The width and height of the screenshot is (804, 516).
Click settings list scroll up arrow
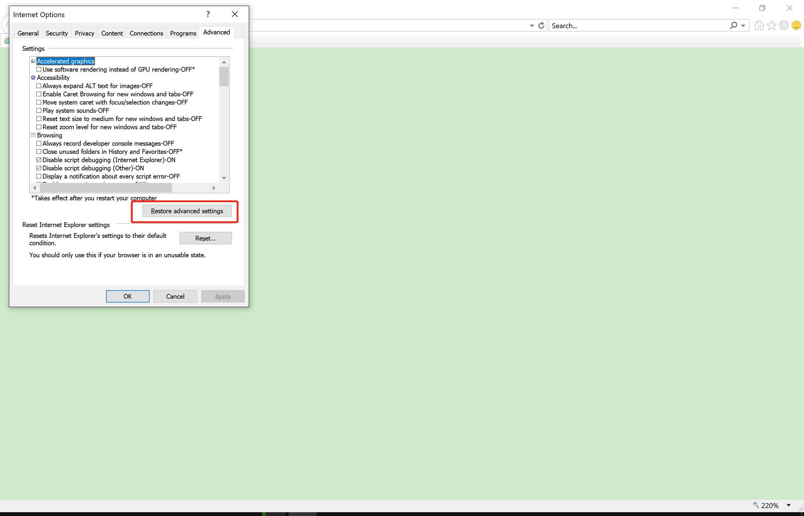click(x=224, y=62)
